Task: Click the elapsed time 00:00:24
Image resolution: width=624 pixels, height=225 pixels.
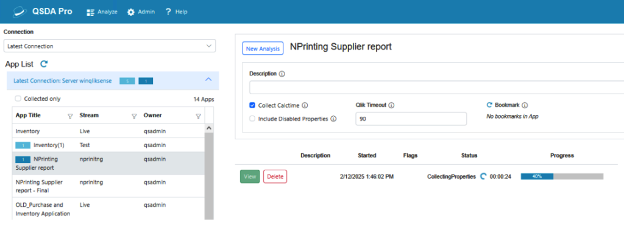Action: [500, 176]
